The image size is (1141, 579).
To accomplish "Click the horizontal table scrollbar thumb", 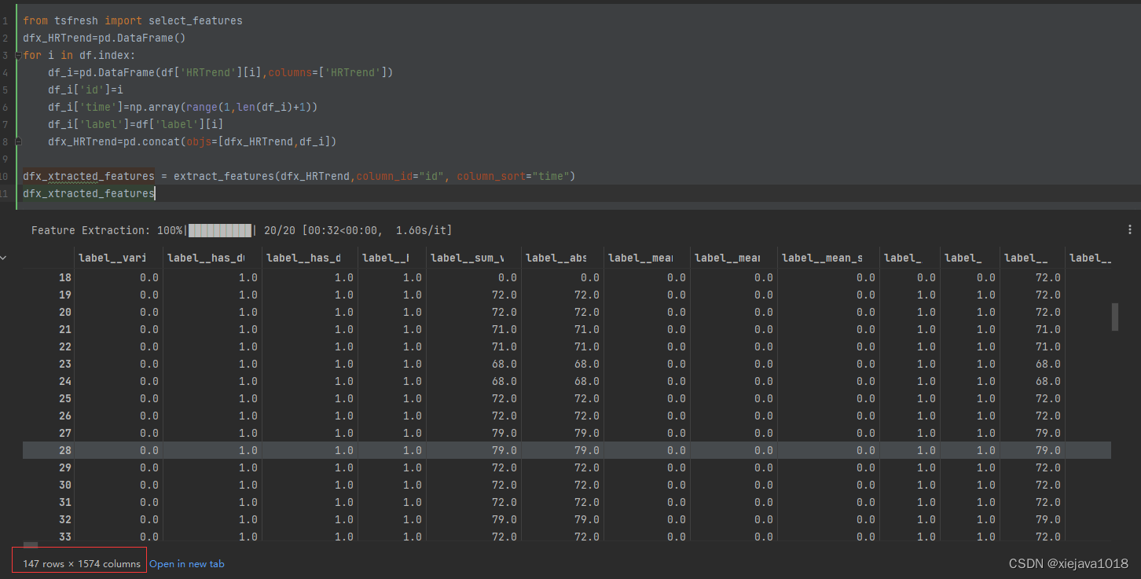I will (x=31, y=544).
